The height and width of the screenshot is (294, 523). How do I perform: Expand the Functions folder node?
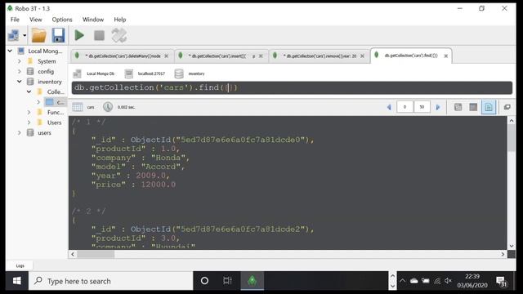[x=29, y=113]
